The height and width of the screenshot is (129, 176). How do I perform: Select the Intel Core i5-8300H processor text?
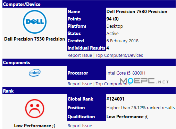point(126,73)
